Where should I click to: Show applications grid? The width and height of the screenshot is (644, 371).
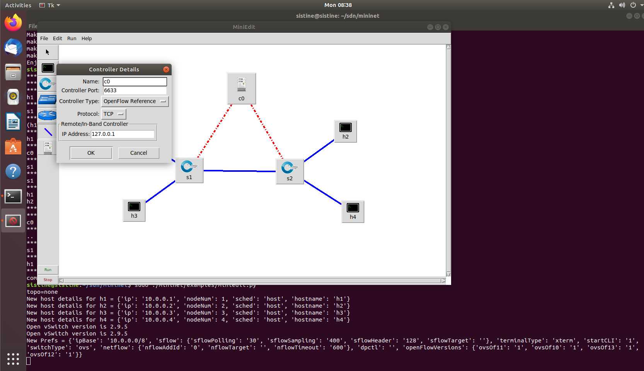13,359
